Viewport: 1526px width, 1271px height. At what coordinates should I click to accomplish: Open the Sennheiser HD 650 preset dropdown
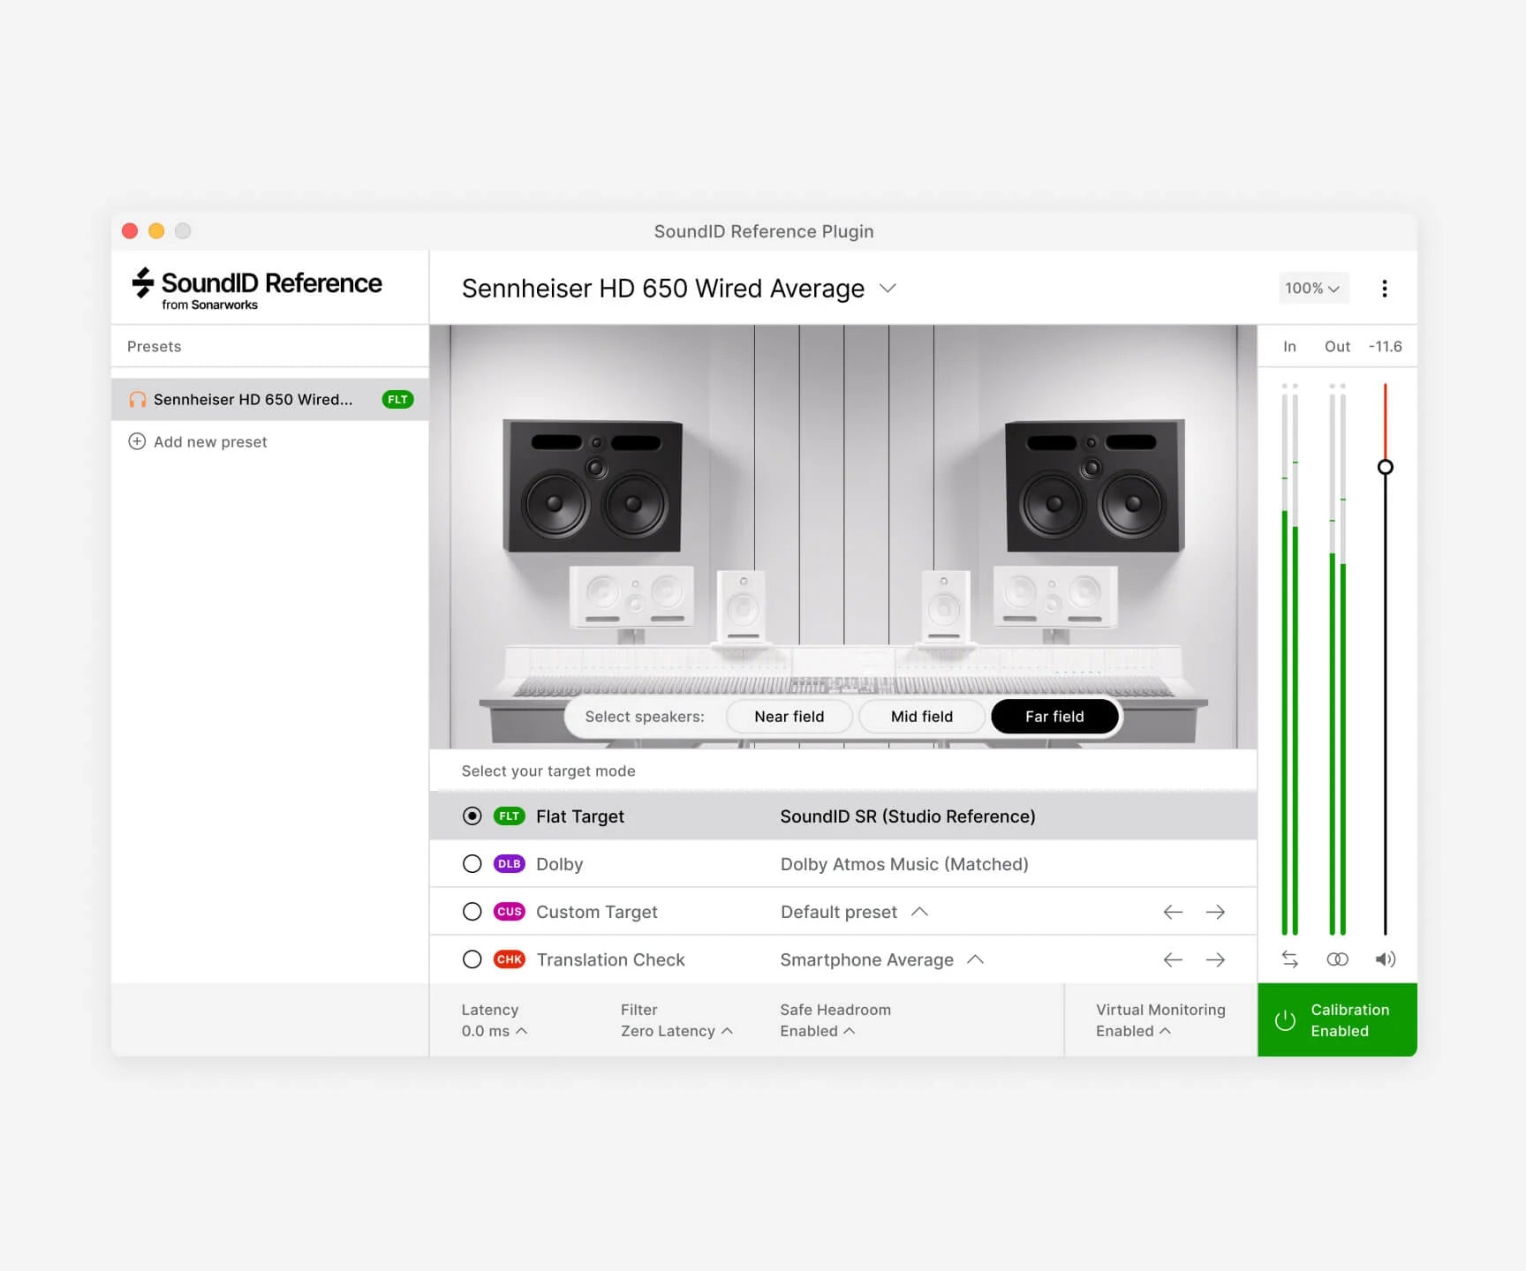click(888, 288)
